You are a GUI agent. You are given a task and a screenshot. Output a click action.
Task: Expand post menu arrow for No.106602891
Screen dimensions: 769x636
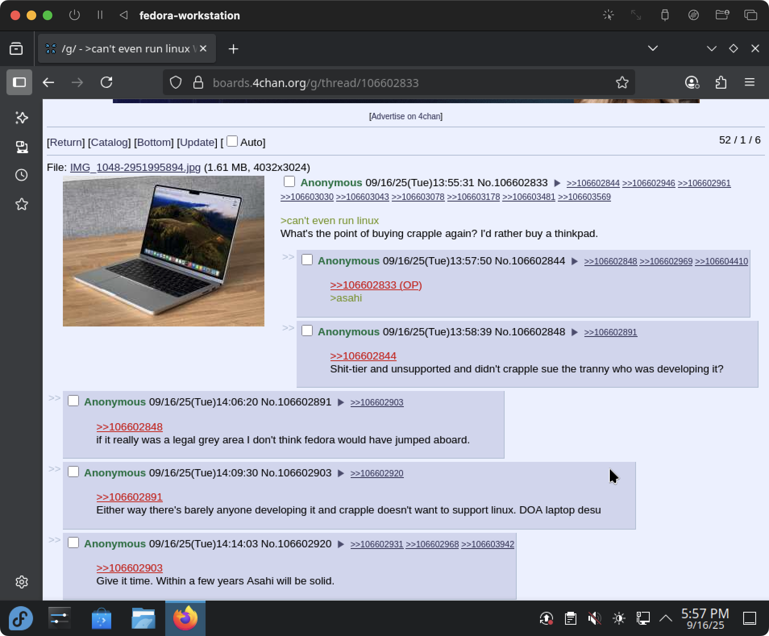point(341,403)
